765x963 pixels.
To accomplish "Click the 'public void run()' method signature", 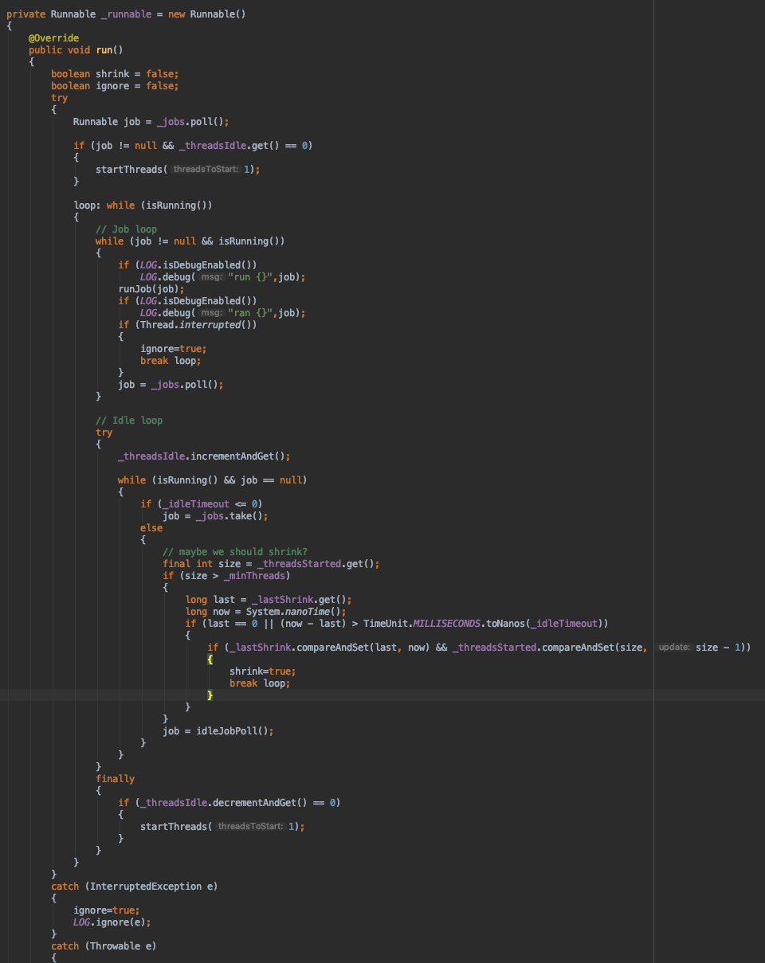I will click(76, 50).
